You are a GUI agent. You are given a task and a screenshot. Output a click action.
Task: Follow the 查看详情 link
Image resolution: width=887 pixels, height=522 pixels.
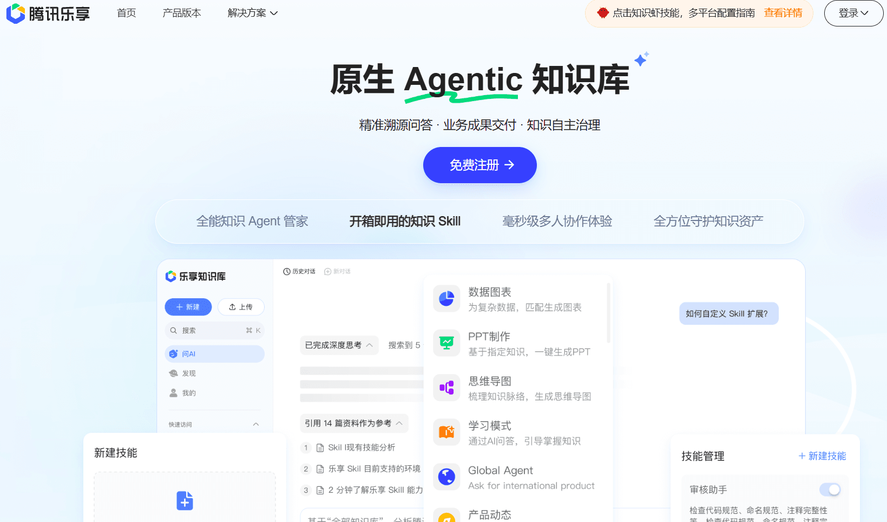[783, 13]
